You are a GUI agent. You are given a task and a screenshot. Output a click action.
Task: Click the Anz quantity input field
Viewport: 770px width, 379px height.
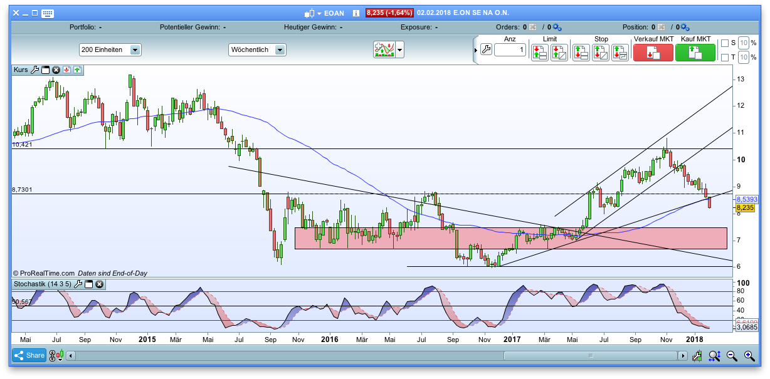(x=510, y=50)
